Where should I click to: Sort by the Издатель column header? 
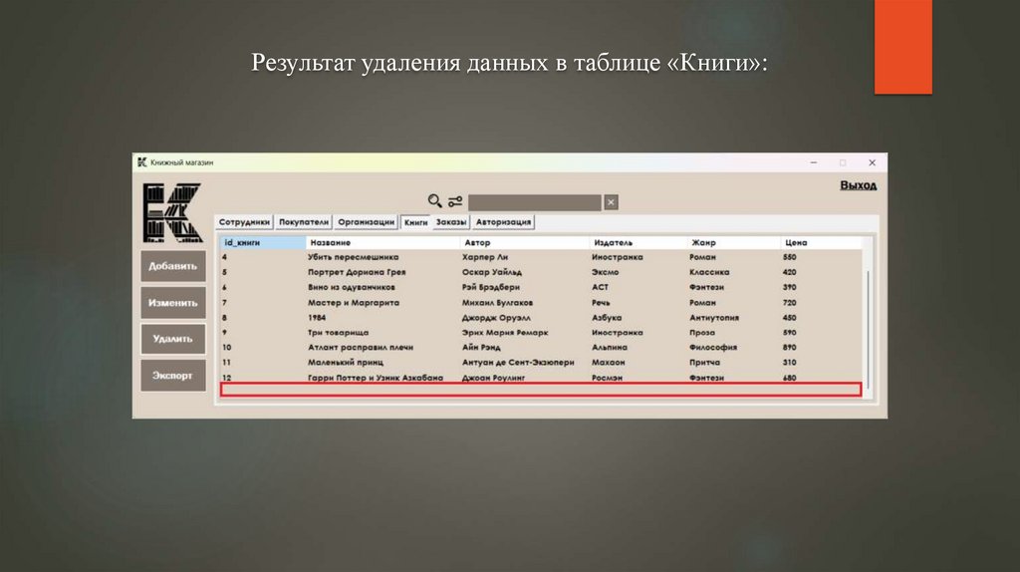pyautogui.click(x=638, y=243)
